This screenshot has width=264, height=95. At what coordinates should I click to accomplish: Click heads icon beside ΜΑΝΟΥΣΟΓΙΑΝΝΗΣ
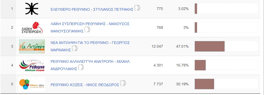coord(87,30)
